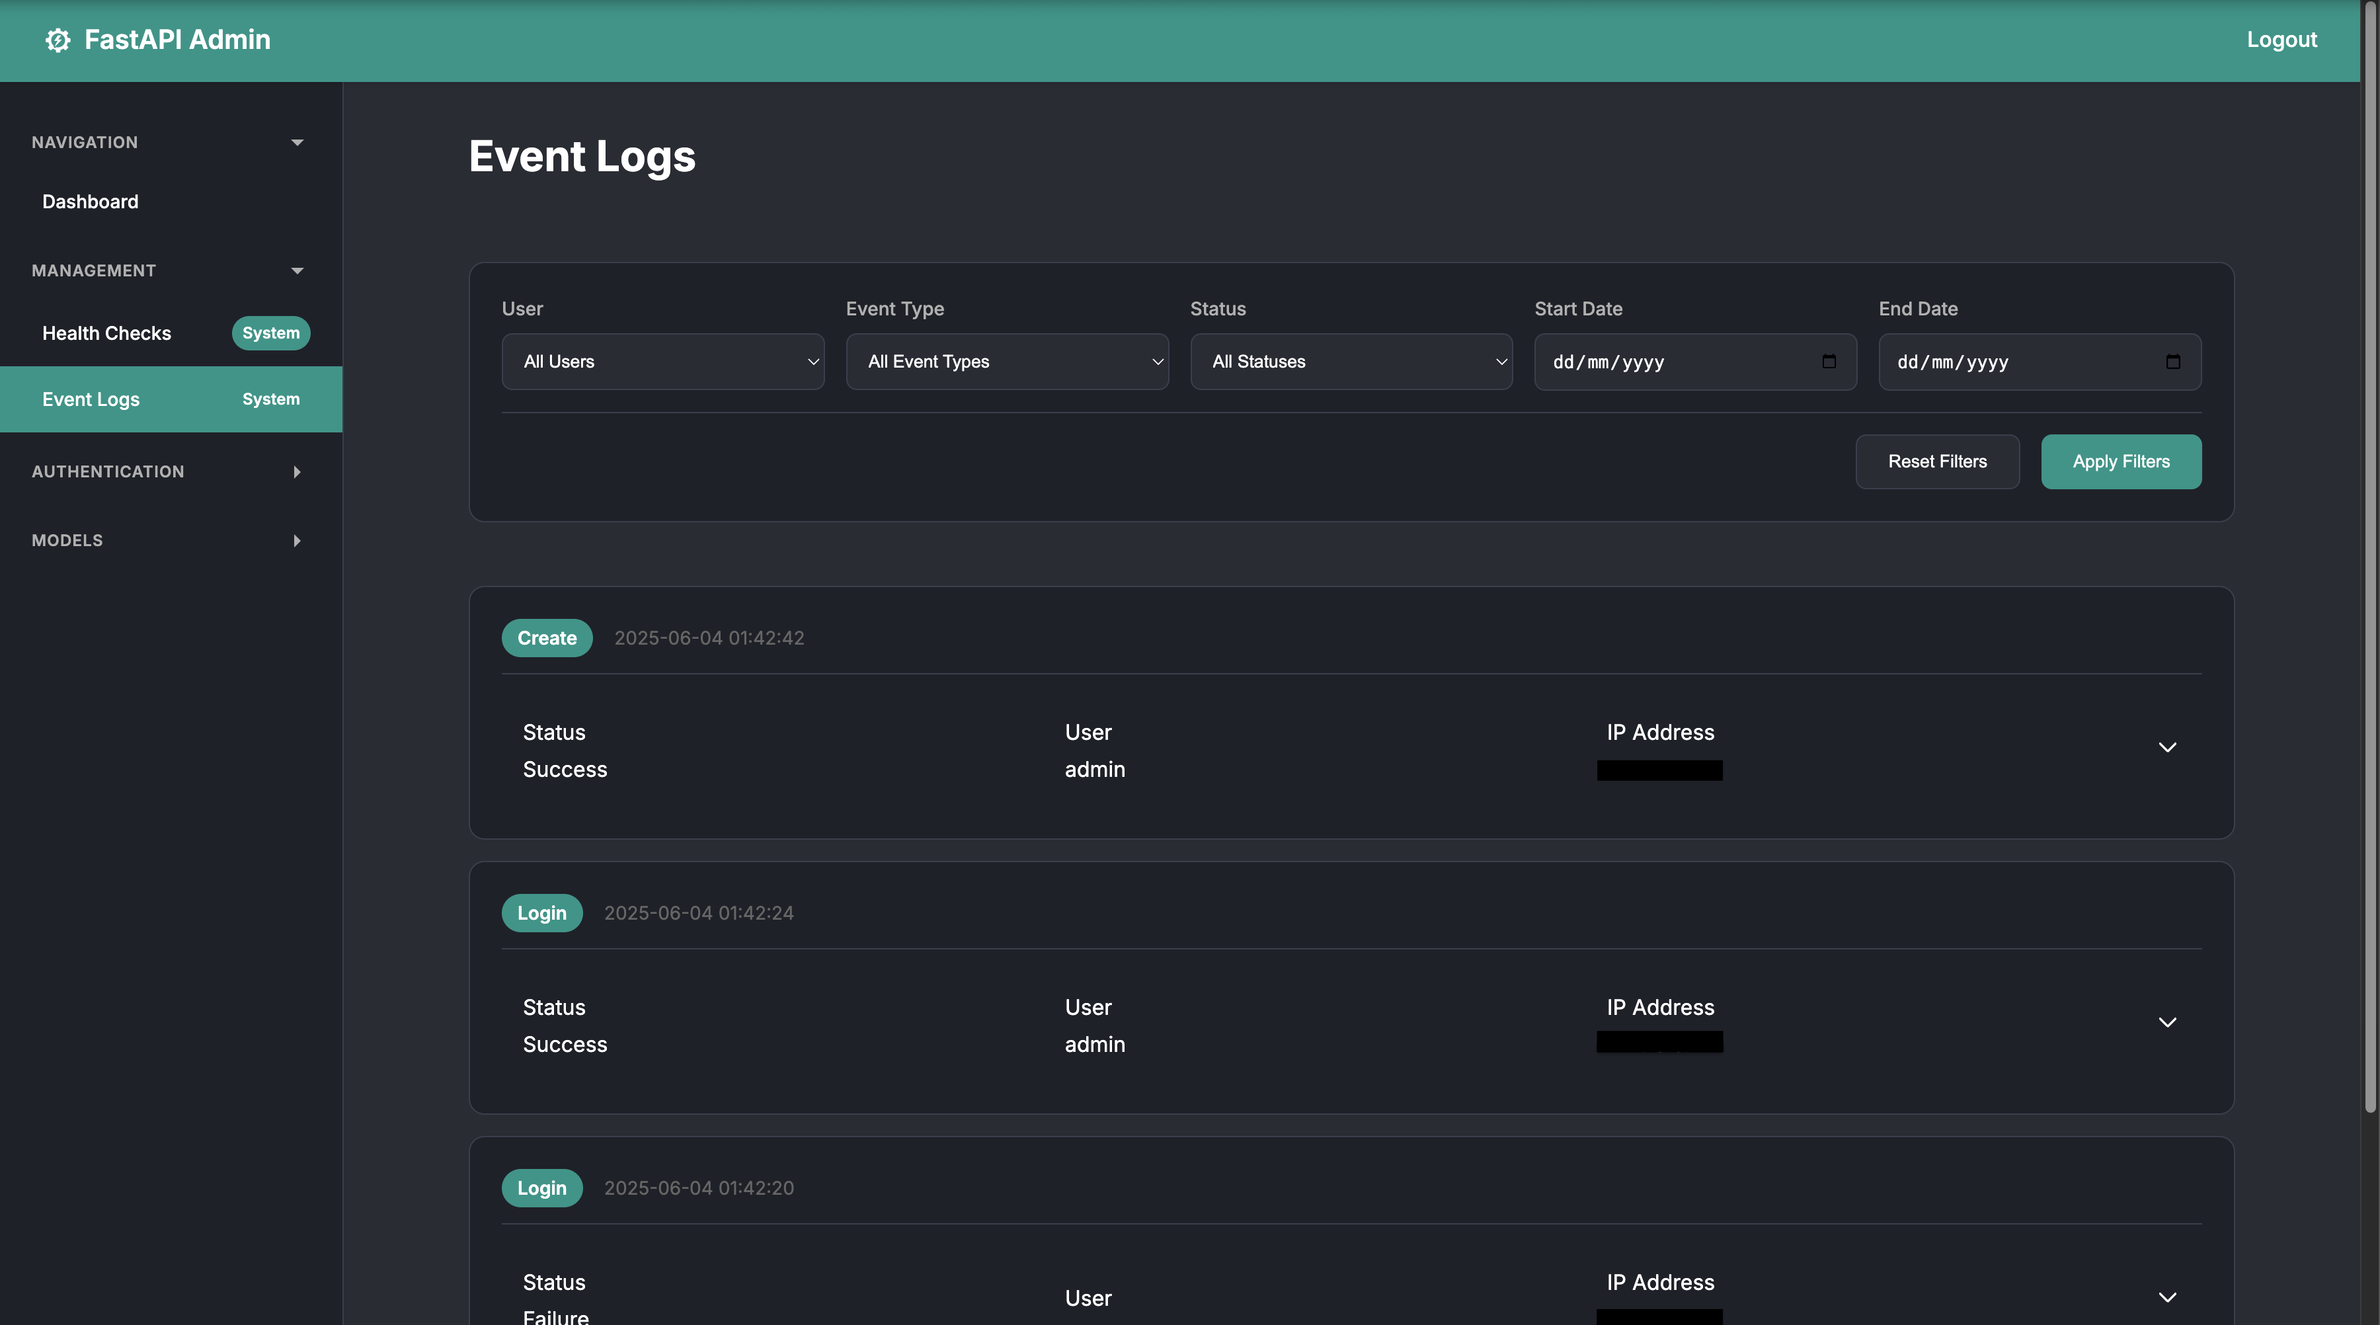Click the System badge beside Health Checks
This screenshot has width=2380, height=1325.
click(270, 333)
